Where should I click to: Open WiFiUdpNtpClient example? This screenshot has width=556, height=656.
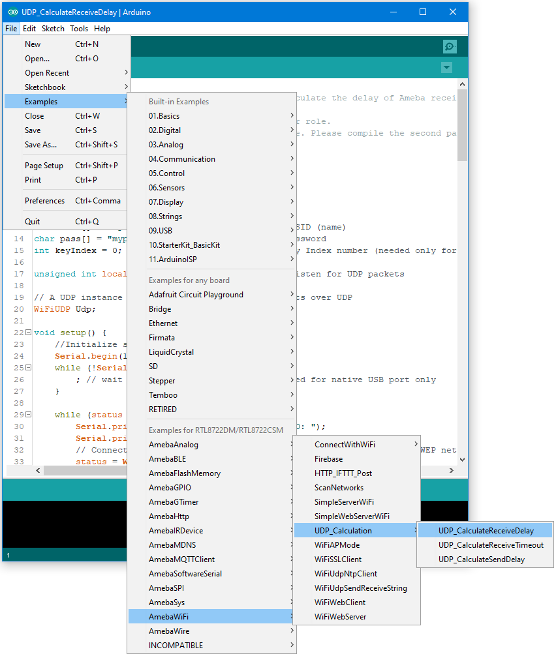357,574
